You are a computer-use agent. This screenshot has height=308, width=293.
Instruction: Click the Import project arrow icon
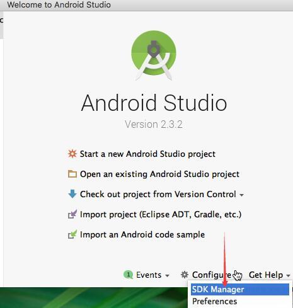72,214
